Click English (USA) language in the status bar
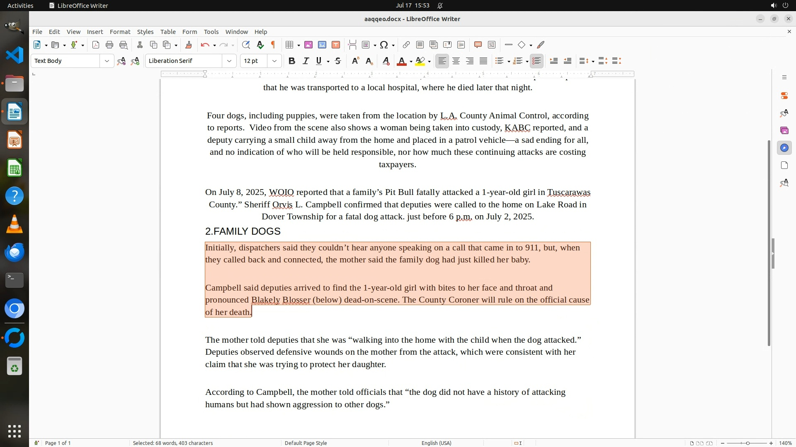Screen dimensions: 796x447 coord(436,443)
